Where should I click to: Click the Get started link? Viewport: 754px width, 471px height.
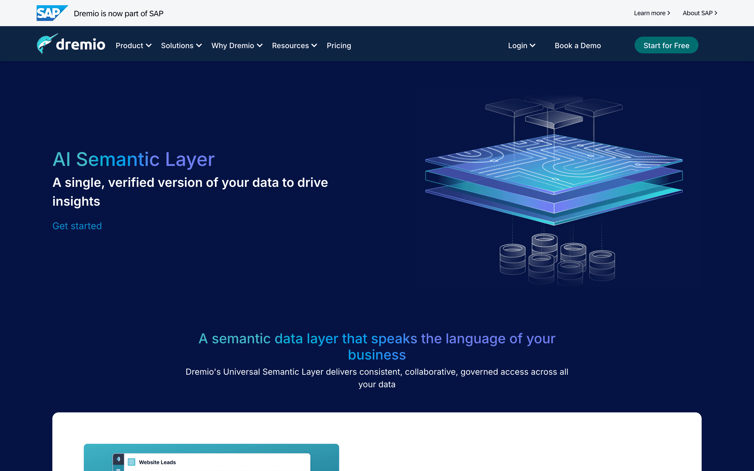(x=77, y=226)
